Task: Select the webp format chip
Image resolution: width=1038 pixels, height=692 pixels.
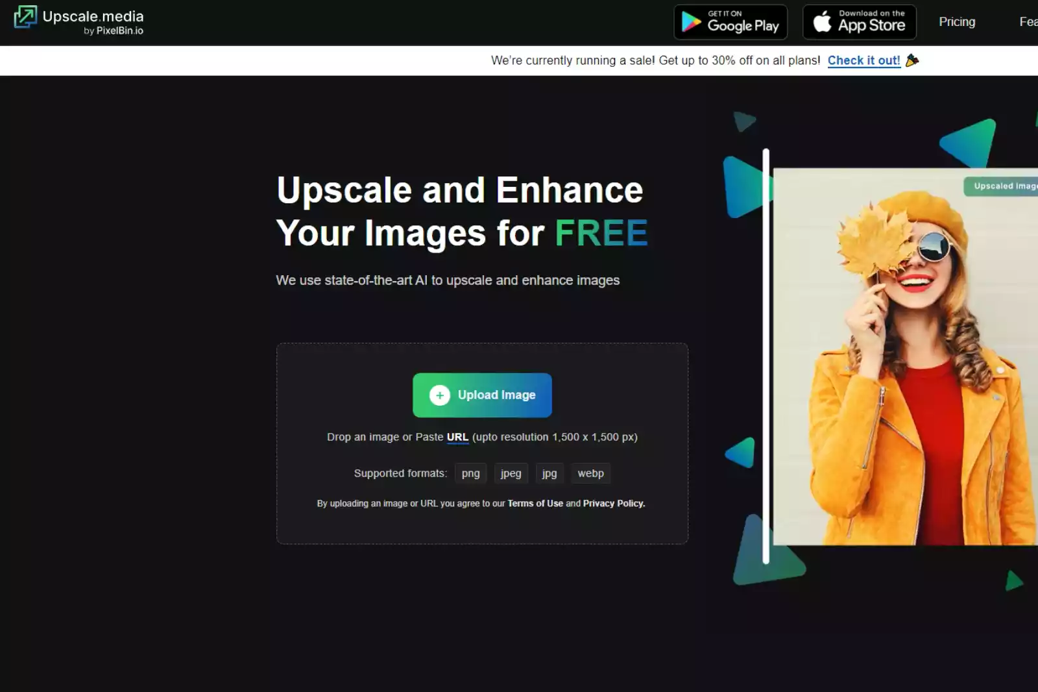Action: [x=590, y=473]
